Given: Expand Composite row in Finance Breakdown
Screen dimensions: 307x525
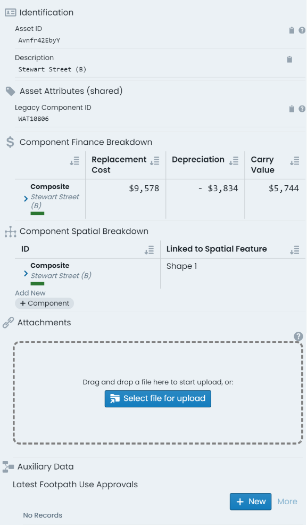Looking at the screenshot, I should tap(26, 199).
